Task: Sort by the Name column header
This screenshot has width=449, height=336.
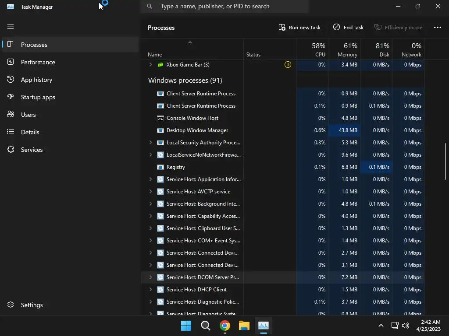Action: coord(192,49)
